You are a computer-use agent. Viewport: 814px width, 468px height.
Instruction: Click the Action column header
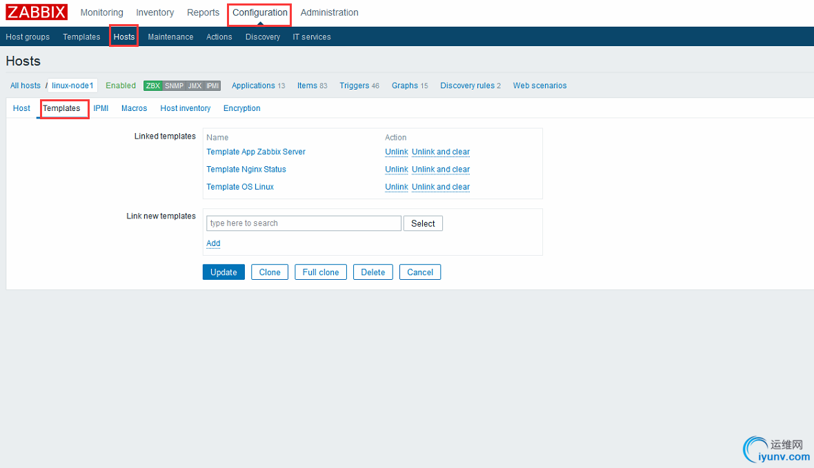pos(395,137)
